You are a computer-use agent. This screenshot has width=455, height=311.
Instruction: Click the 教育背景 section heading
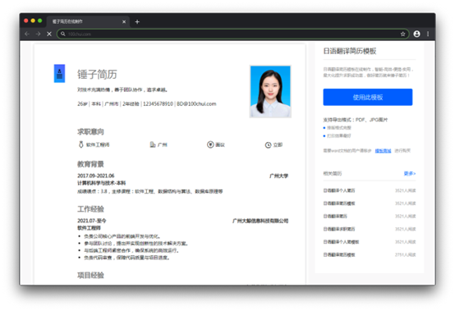tap(90, 164)
